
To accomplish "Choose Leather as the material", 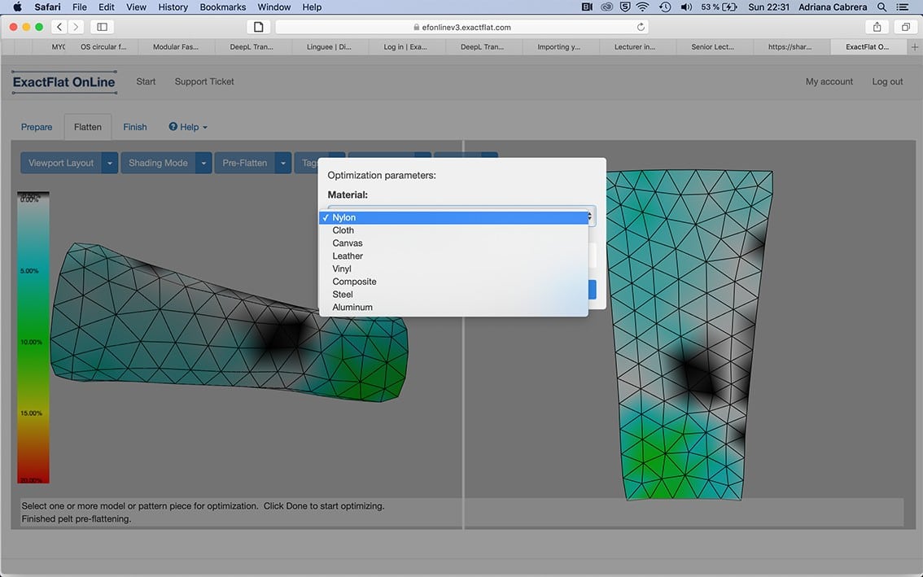I will pos(348,256).
